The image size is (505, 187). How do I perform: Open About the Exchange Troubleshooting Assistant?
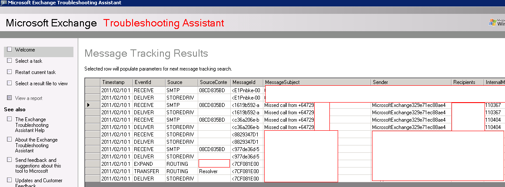tap(37, 145)
